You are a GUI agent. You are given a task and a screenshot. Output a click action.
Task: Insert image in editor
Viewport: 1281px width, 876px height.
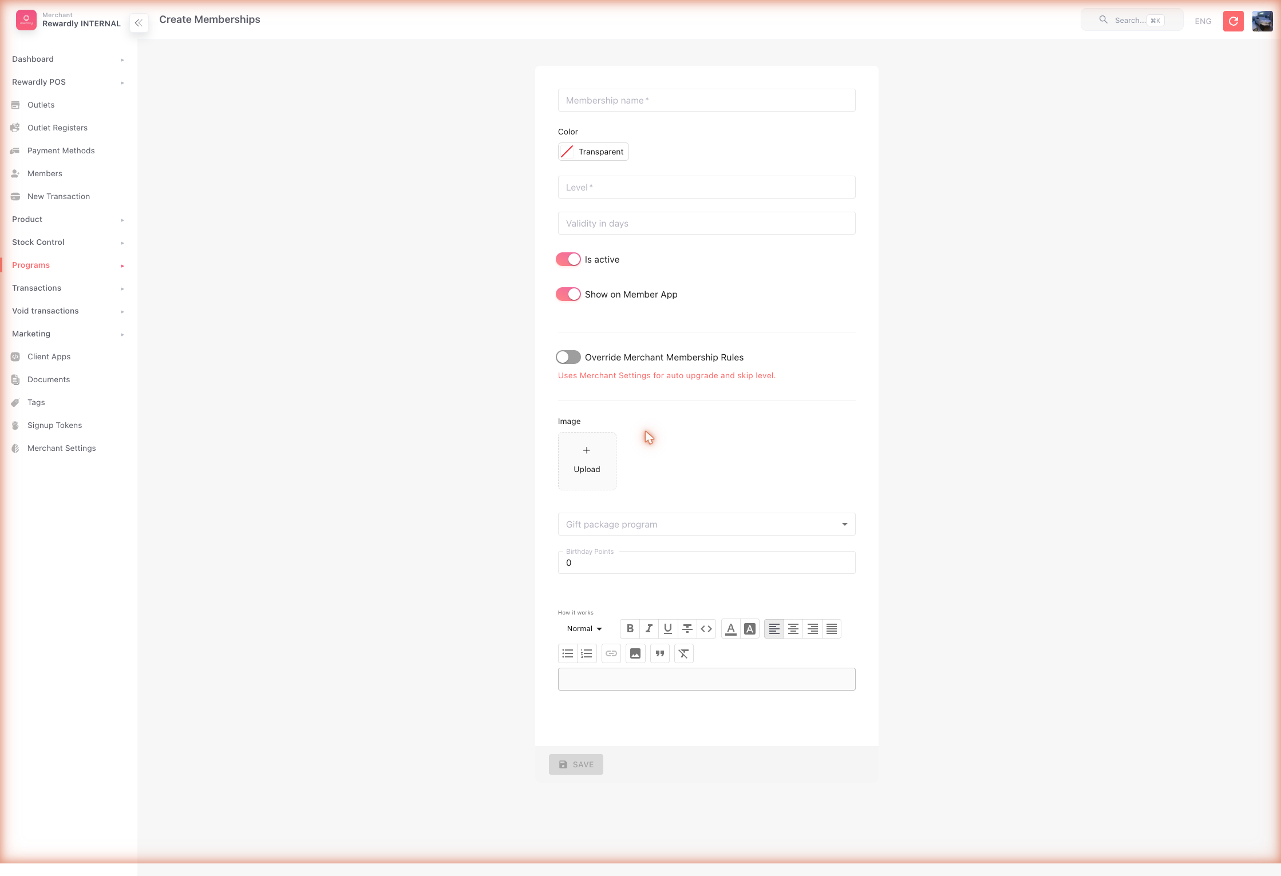point(635,653)
